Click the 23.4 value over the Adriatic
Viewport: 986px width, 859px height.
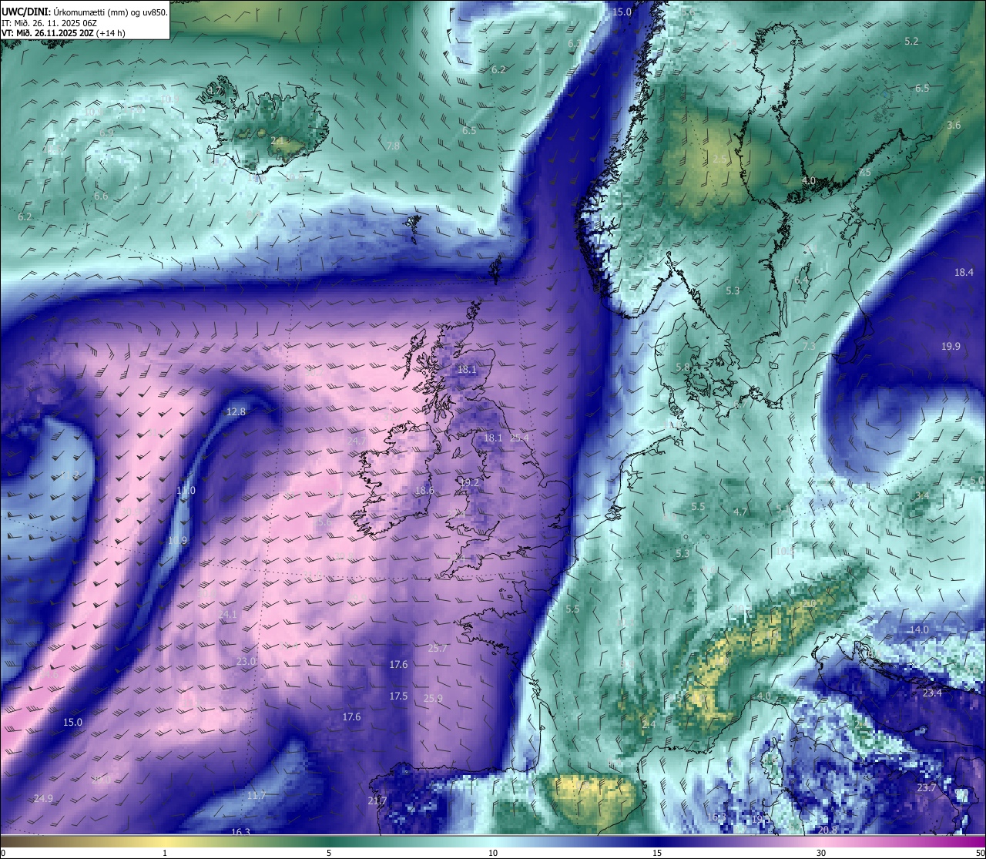(x=932, y=693)
